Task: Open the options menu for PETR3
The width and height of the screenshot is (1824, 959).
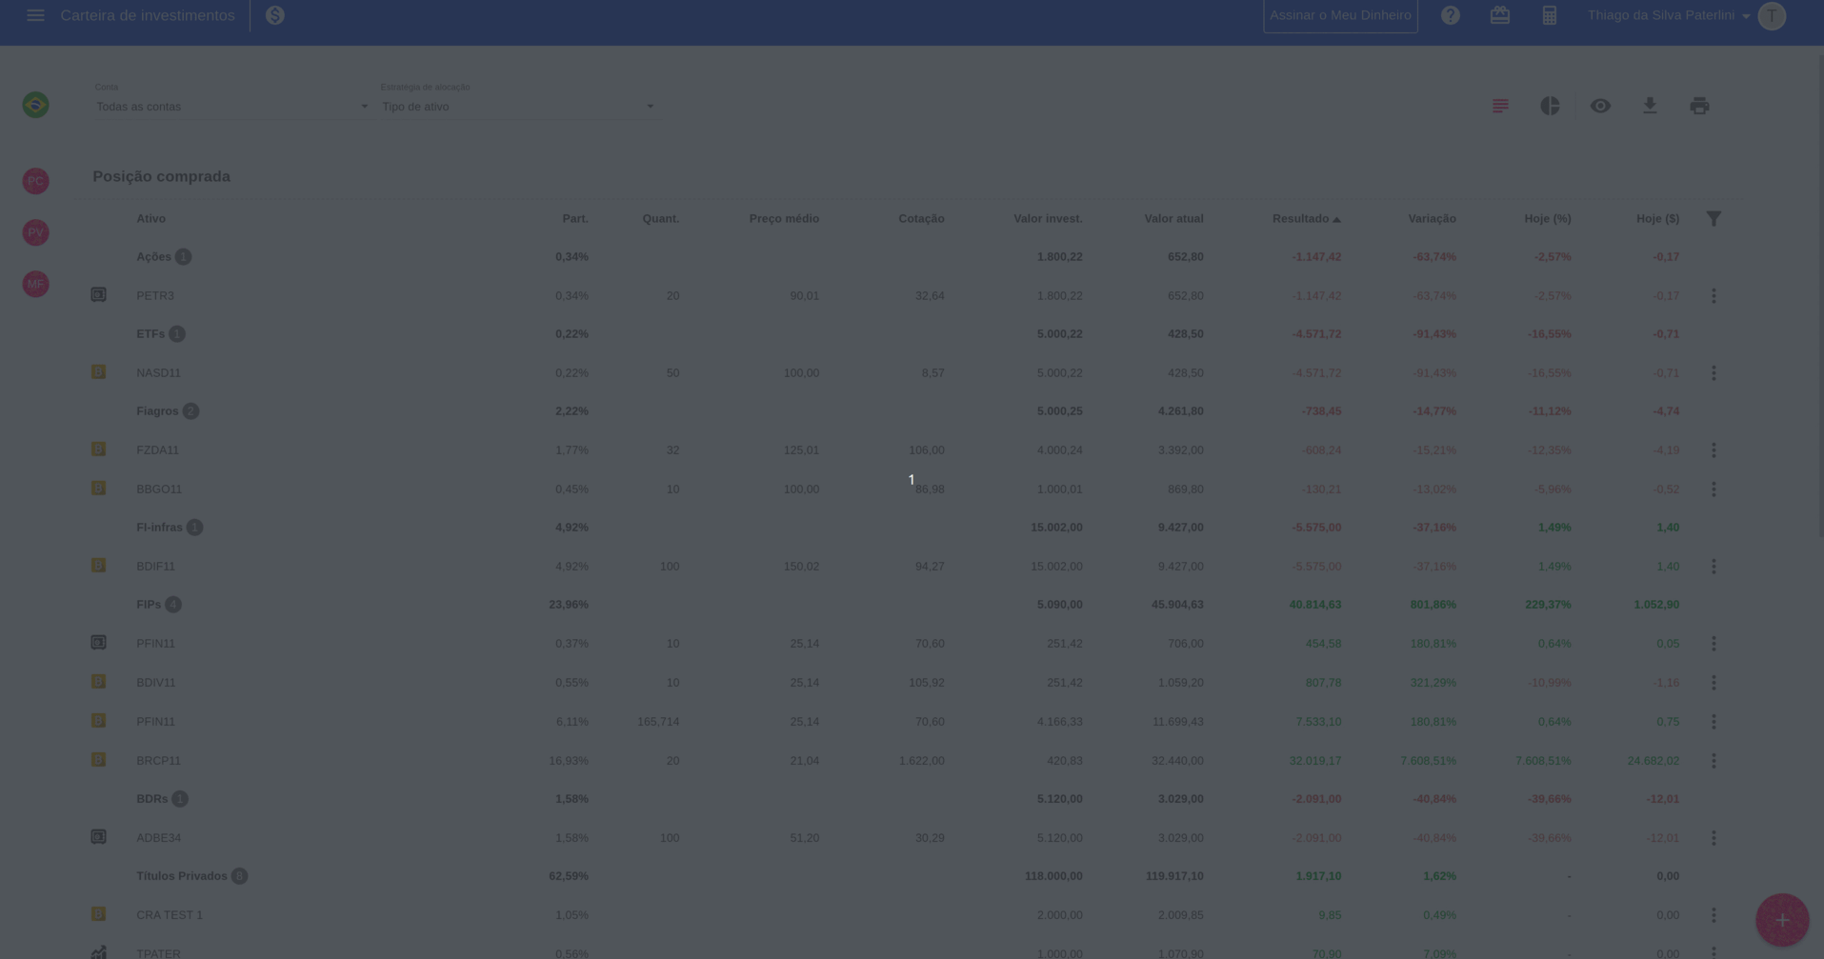Action: pyautogui.click(x=1713, y=296)
